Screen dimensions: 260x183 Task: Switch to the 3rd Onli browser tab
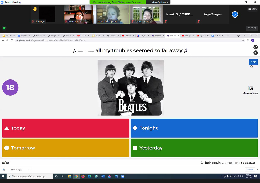[x=9, y=36]
